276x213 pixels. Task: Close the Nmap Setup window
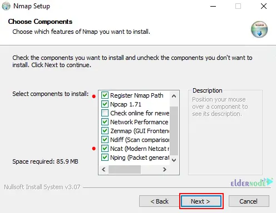(264, 6)
